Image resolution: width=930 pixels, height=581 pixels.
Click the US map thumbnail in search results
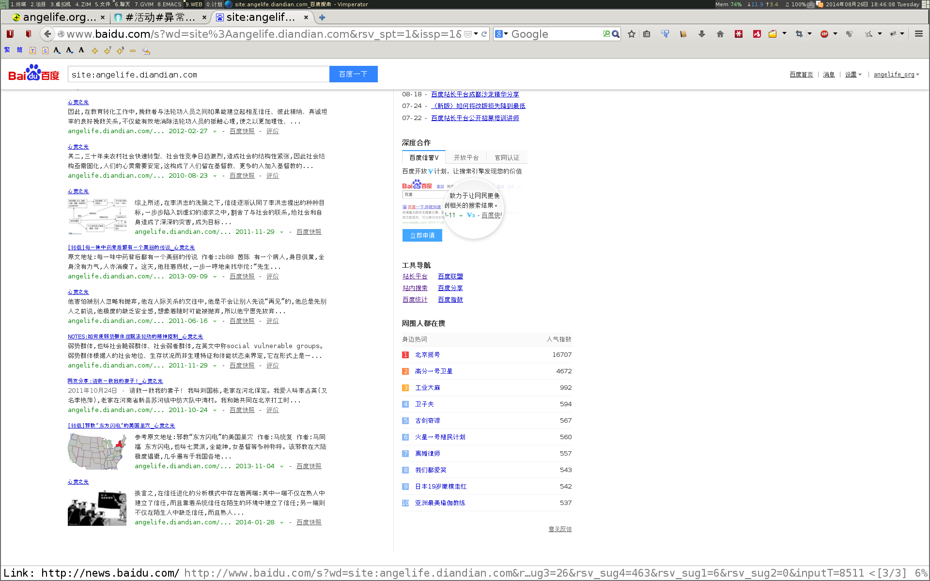coord(97,451)
